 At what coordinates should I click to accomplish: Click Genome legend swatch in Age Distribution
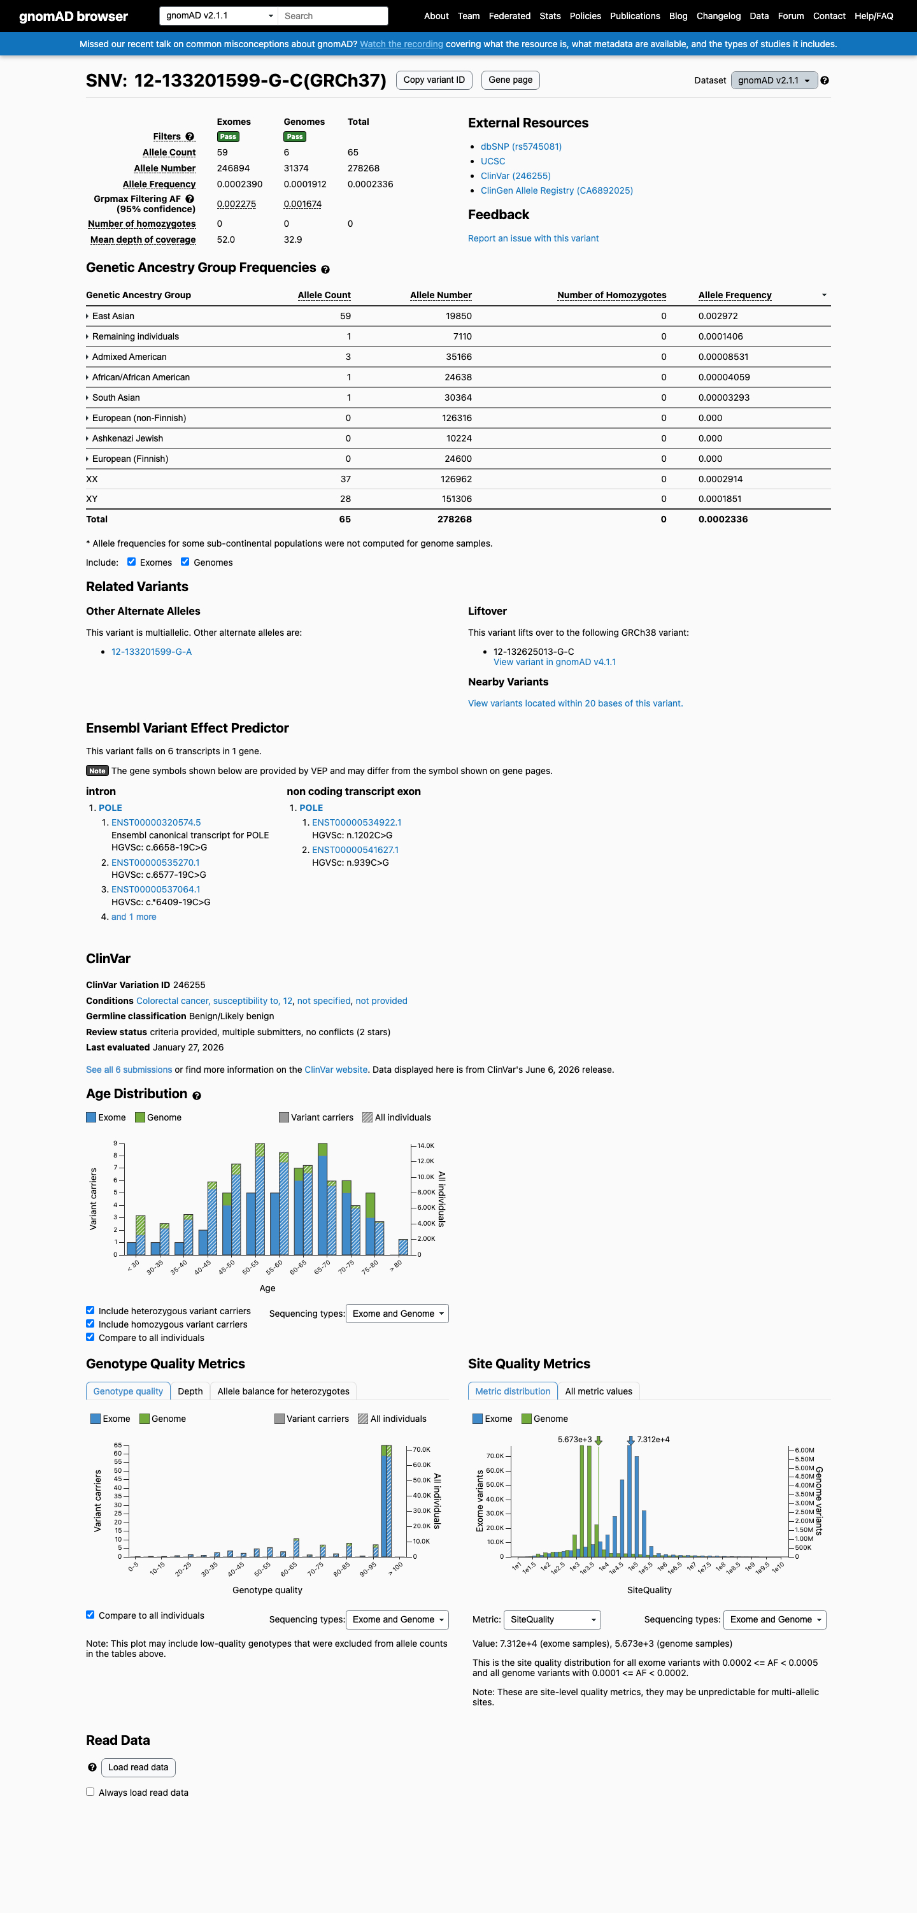point(140,1117)
